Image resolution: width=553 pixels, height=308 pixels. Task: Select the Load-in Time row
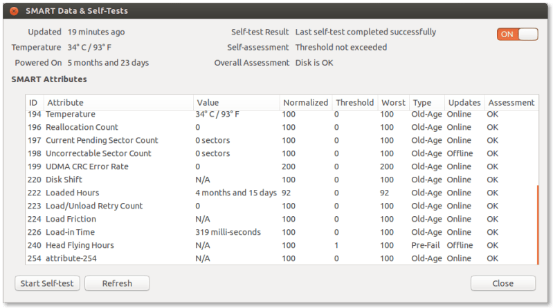282,232
